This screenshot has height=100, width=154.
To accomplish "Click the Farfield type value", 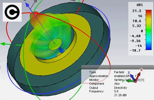I will pyautogui.click(x=119, y=72).
